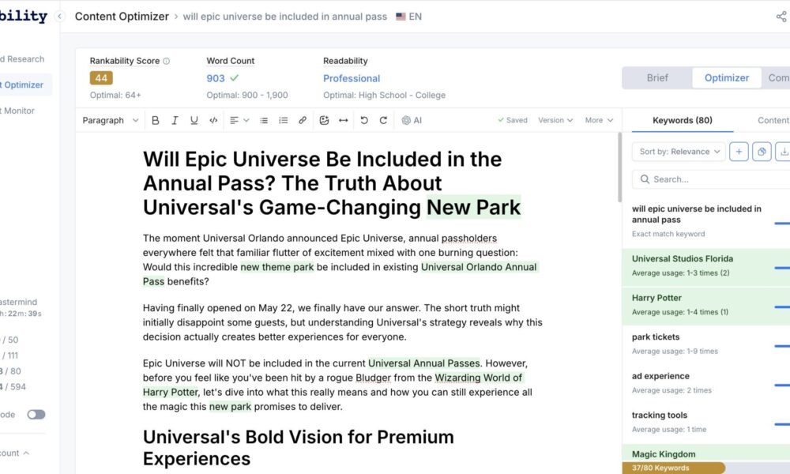Screen dimensions: 790x474
Task: Open the Sort by Relevance dropdown
Action: pos(679,152)
